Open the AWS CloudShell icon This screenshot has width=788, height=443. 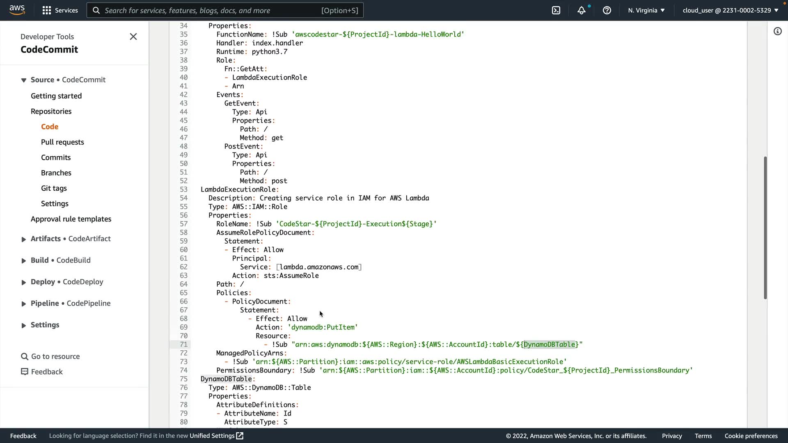pyautogui.click(x=556, y=10)
